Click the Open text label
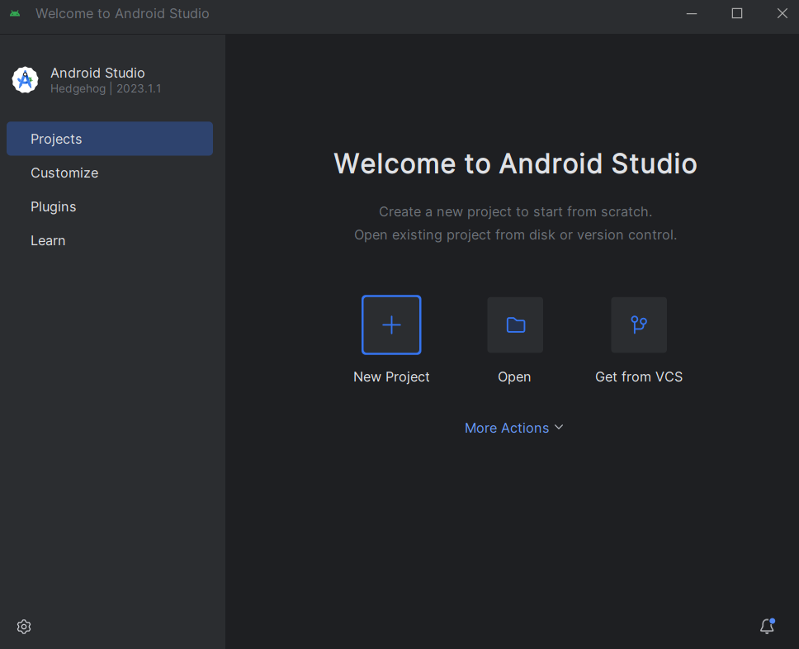Image resolution: width=799 pixels, height=649 pixels. tap(514, 377)
